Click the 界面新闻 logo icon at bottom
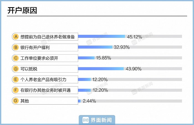This screenshot has height=125, width=194. [86, 120]
